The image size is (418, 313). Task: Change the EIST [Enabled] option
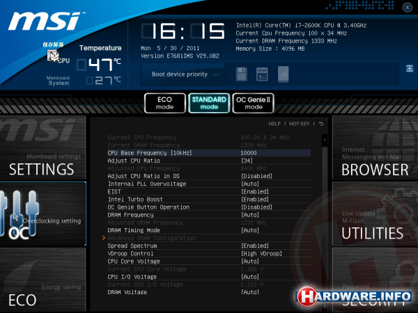click(255, 192)
